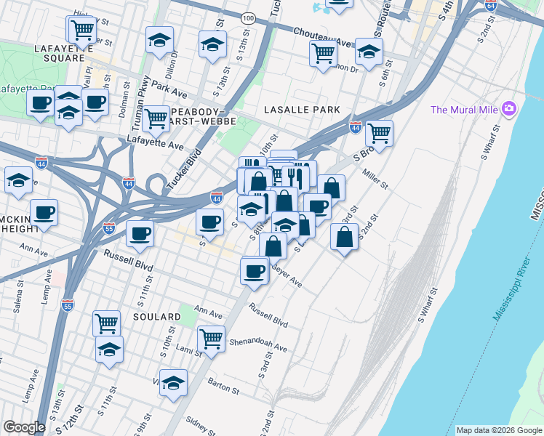The image size is (544, 436).
Task: Open the Google logo link
Action: point(24,427)
